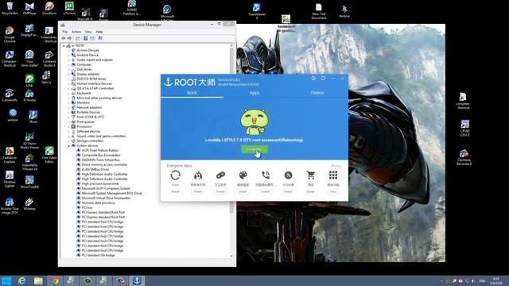509x286 pixels.
Task: Collapse the root computer node in tree
Action: coord(64,46)
